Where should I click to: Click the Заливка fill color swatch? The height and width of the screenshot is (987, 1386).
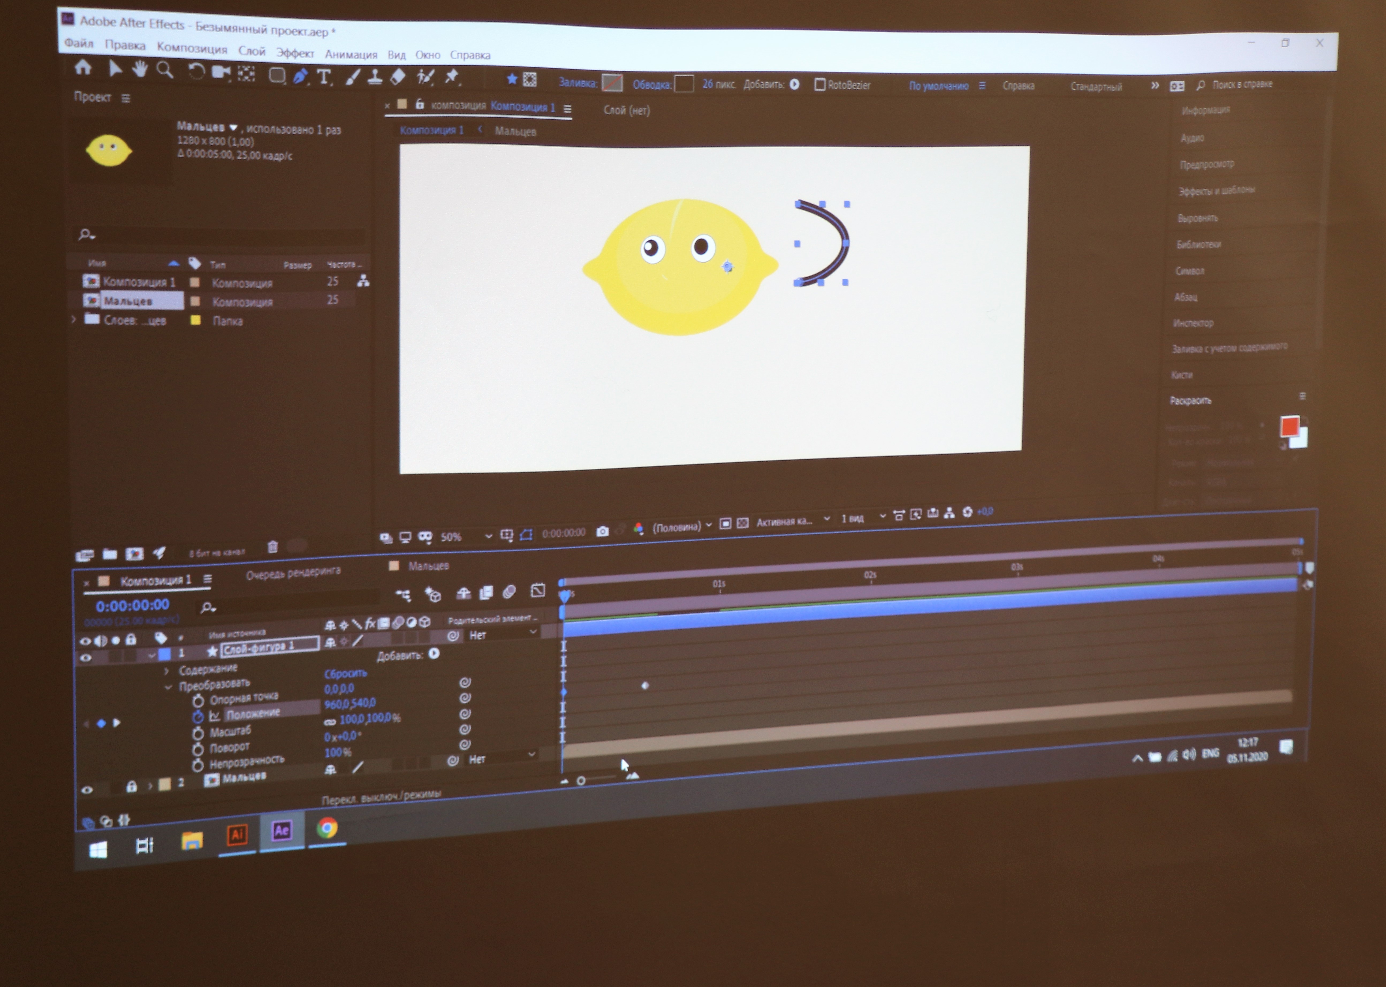613,83
